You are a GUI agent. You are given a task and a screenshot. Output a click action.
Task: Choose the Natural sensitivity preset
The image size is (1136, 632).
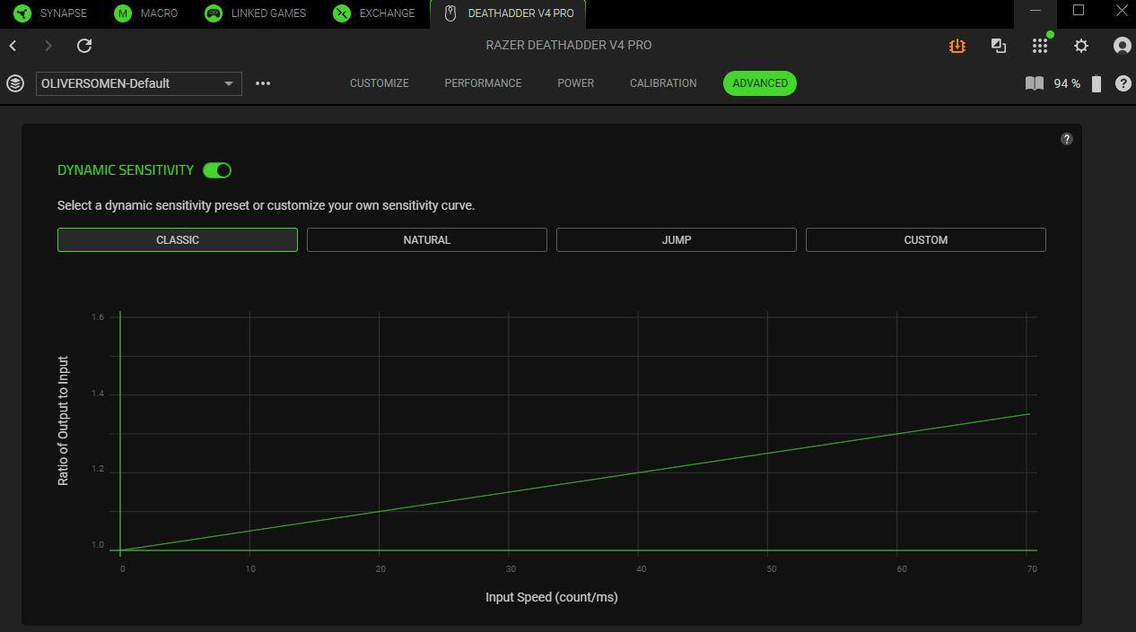tap(427, 240)
